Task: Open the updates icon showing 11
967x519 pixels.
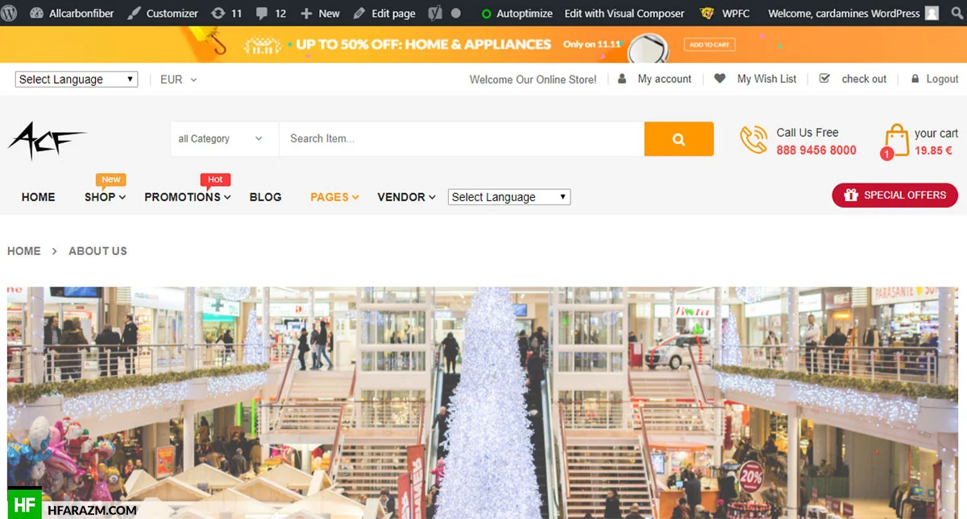Action: pos(218,13)
